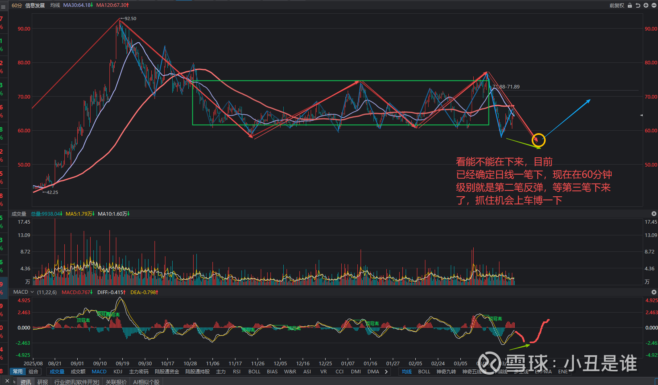Select the 神奇九转 overlay indicator

tap(446, 372)
